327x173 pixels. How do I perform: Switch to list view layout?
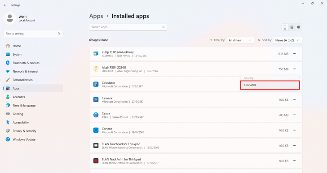coord(285,27)
